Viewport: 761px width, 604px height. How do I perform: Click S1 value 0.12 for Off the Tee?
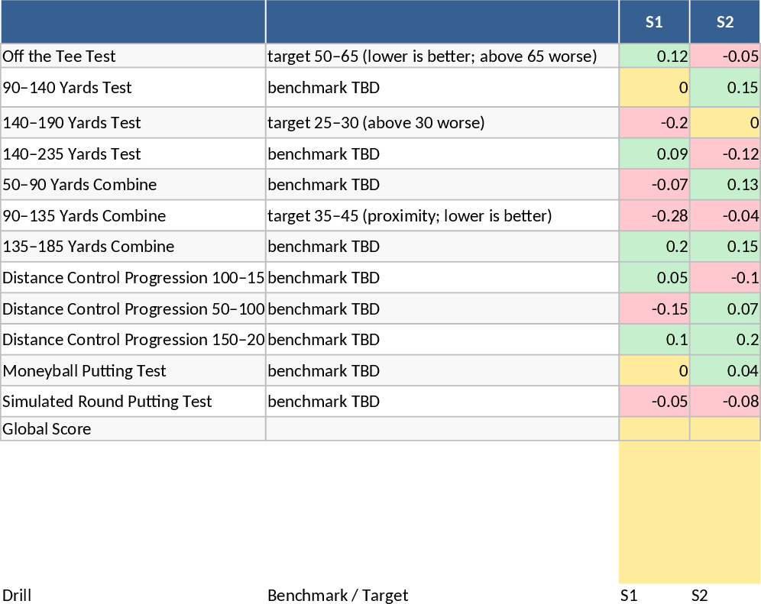coord(654,56)
